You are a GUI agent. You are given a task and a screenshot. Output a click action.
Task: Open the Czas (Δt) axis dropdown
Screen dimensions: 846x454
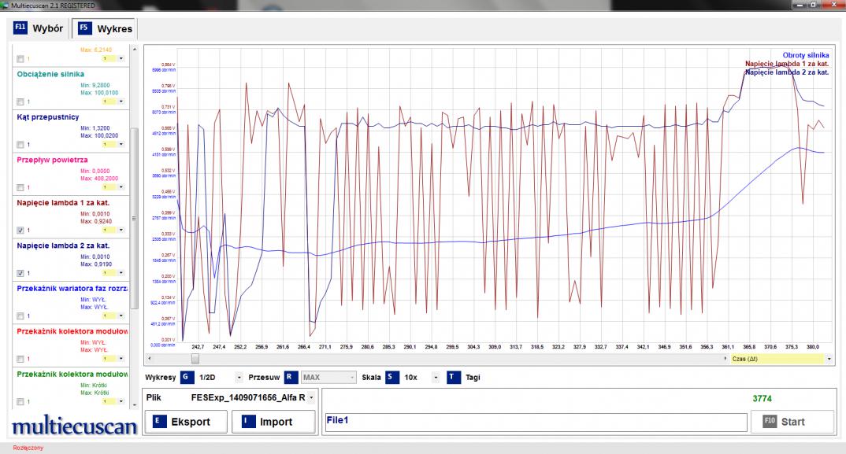[829, 359]
